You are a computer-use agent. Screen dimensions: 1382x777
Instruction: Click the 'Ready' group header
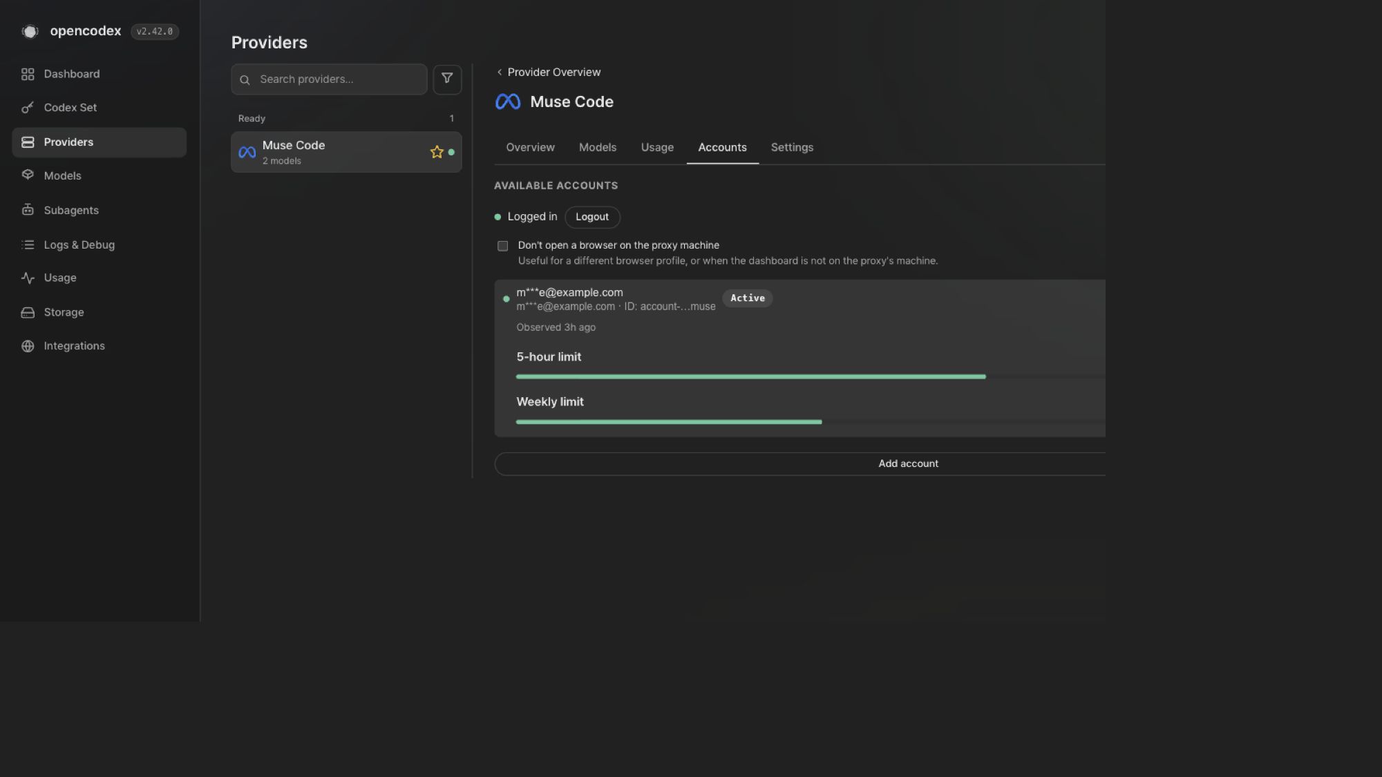(252, 119)
